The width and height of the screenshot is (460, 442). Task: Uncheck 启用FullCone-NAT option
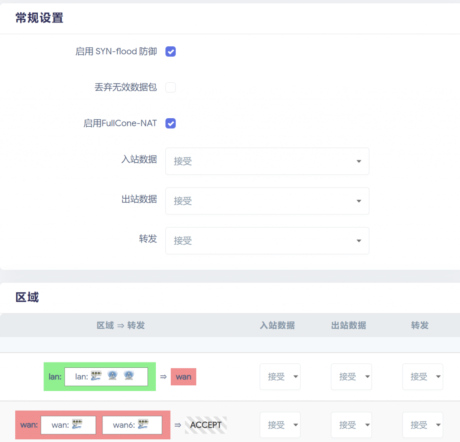click(171, 123)
